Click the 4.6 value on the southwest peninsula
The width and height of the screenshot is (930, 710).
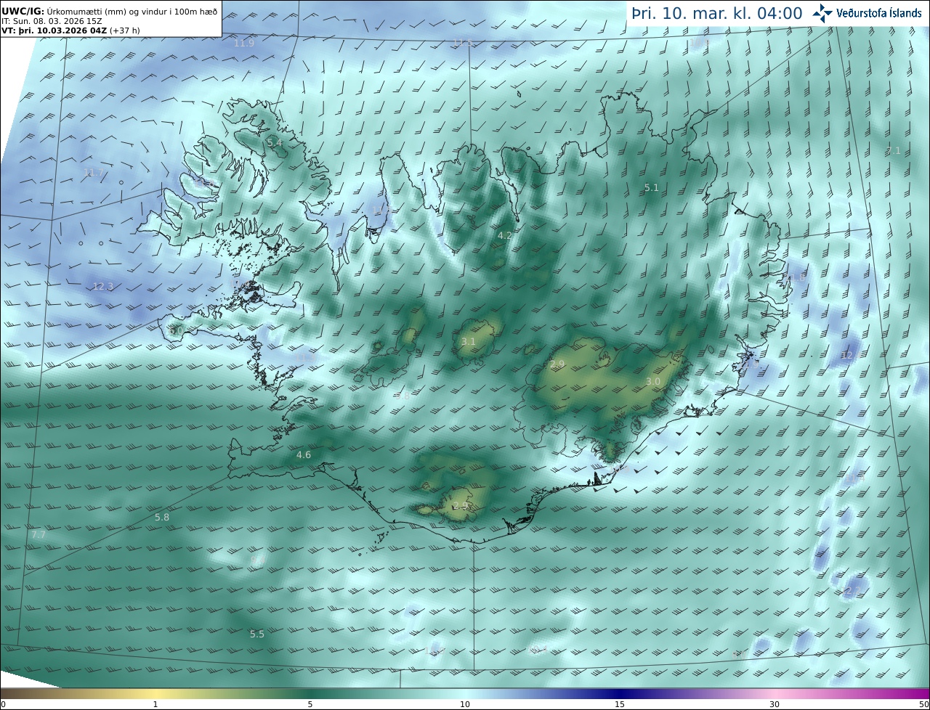click(304, 455)
